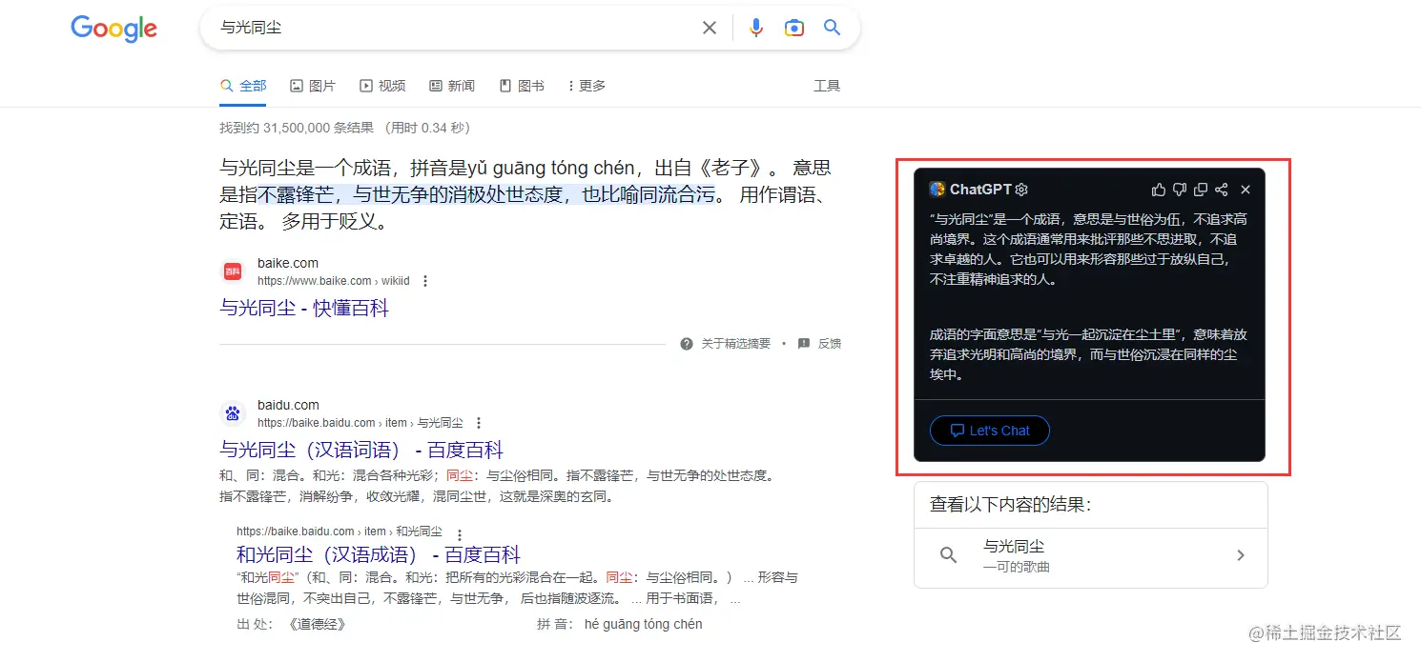Screen dimensions: 1421x662
Task: Focus the search field containing 与光同尘
Action: tap(453, 29)
